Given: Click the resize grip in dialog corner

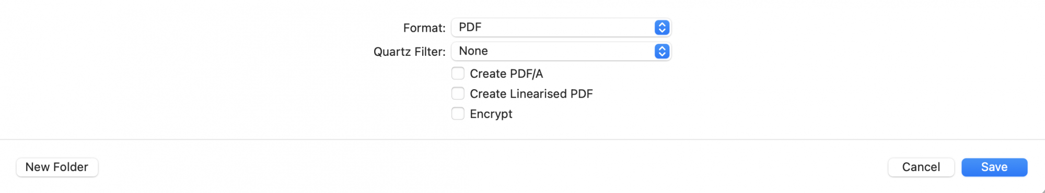Looking at the screenshot, I should tap(1042, 190).
